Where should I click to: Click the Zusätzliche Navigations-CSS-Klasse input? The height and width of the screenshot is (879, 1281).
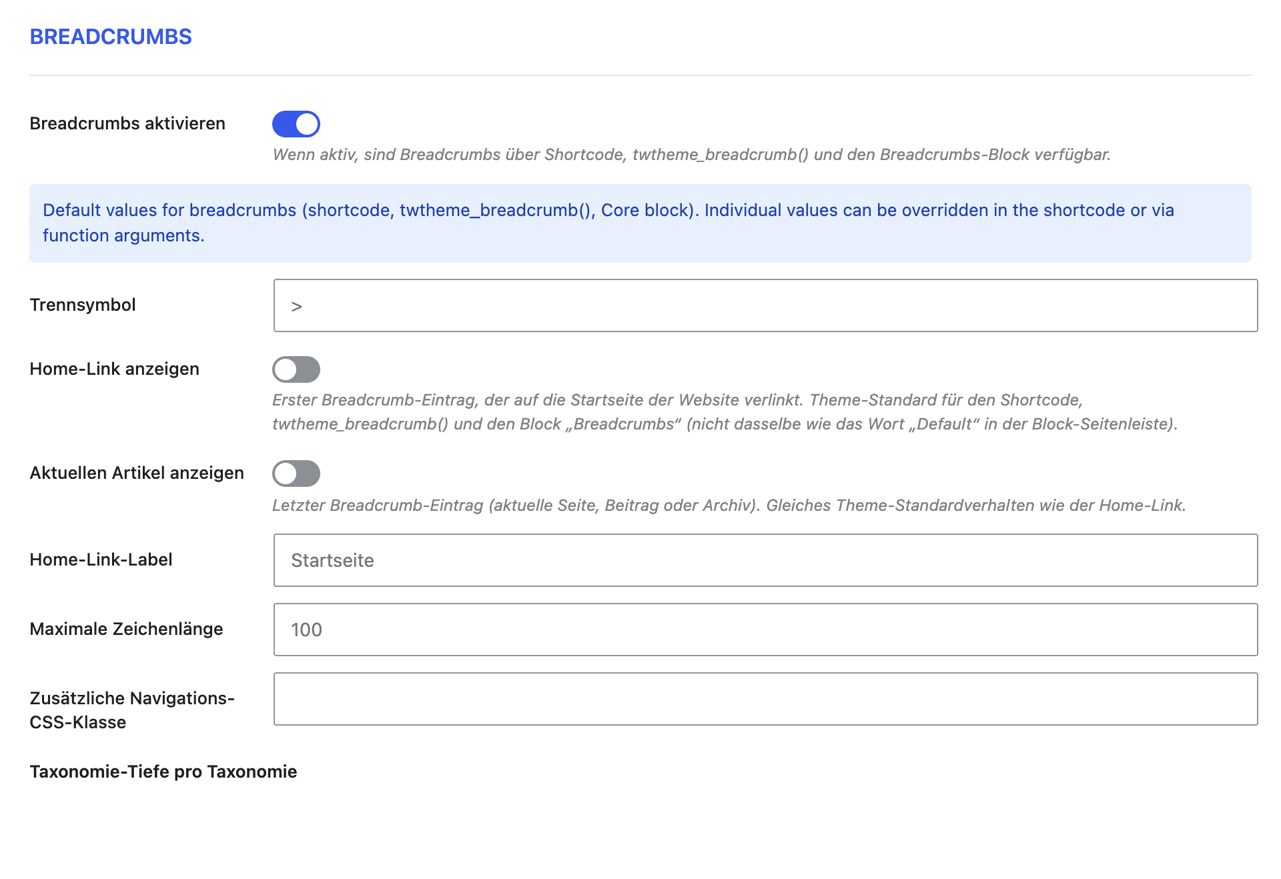pyautogui.click(x=766, y=699)
